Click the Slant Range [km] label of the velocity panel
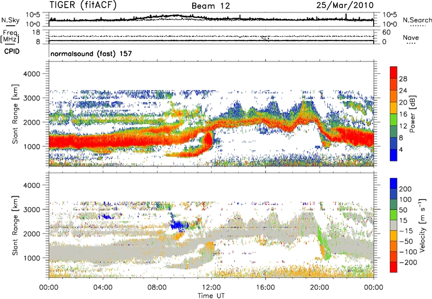This screenshot has width=432, height=299. [15, 225]
